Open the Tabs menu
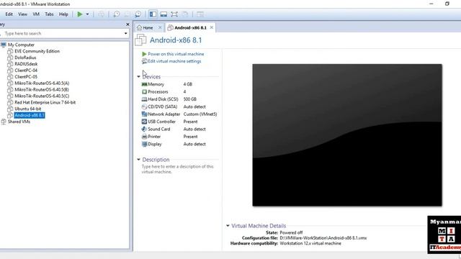The height and width of the screenshot is (259, 461). tap(49, 14)
